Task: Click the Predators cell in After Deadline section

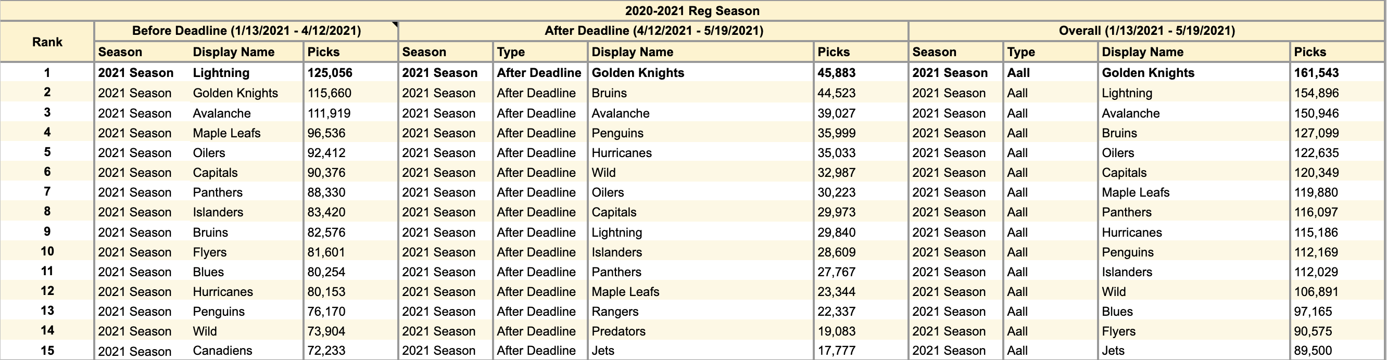Action: pyautogui.click(x=700, y=331)
